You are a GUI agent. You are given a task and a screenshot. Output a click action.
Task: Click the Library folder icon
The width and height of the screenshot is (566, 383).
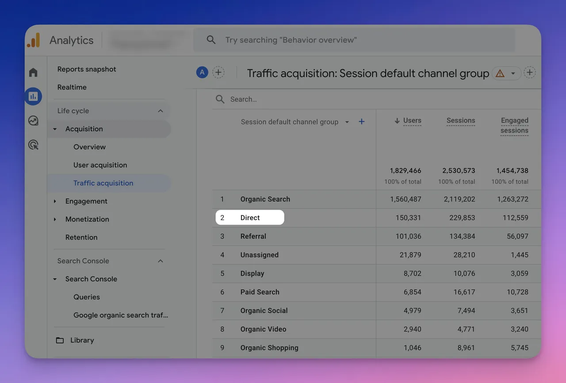60,340
